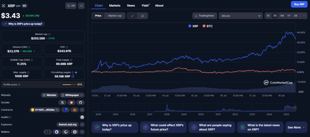This screenshot has height=137, width=310.
Task: Expand more explorers chevron
Action: coord(82,125)
